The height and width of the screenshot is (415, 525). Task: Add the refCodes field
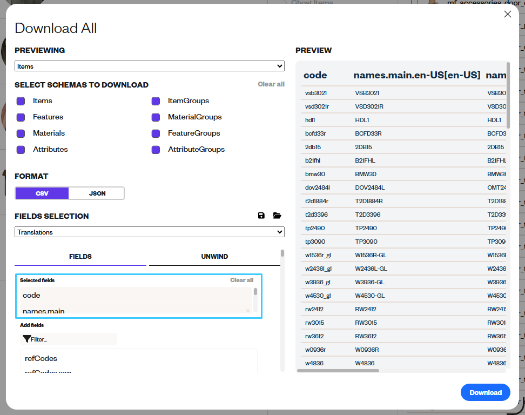[x=41, y=358]
